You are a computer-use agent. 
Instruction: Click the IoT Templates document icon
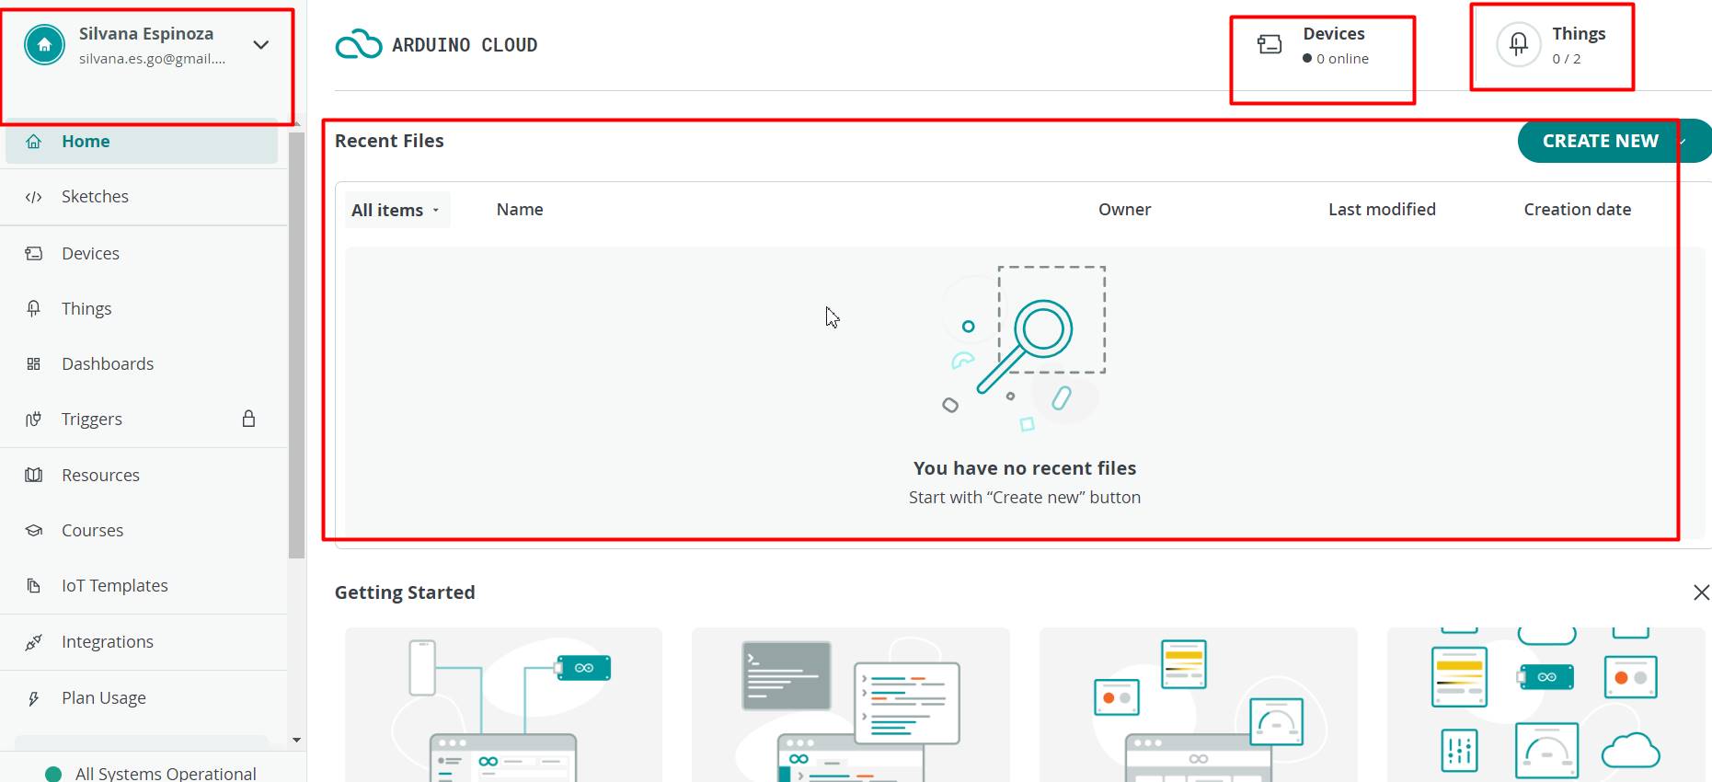click(x=34, y=586)
